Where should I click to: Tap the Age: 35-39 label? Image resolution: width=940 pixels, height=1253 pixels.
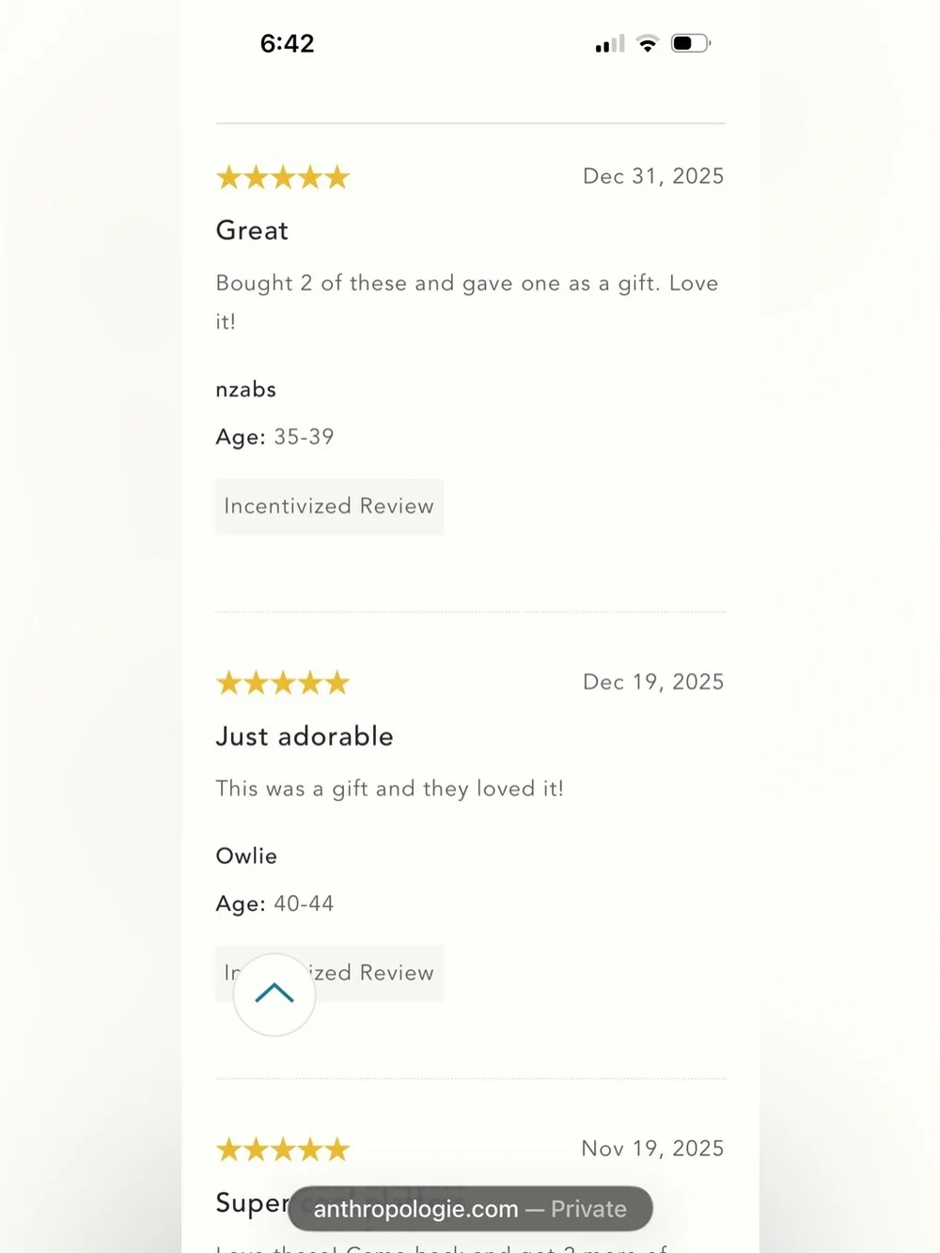[x=274, y=437]
